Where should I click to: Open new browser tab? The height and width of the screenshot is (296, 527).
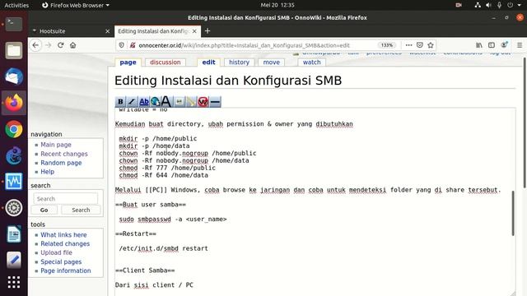(208, 31)
